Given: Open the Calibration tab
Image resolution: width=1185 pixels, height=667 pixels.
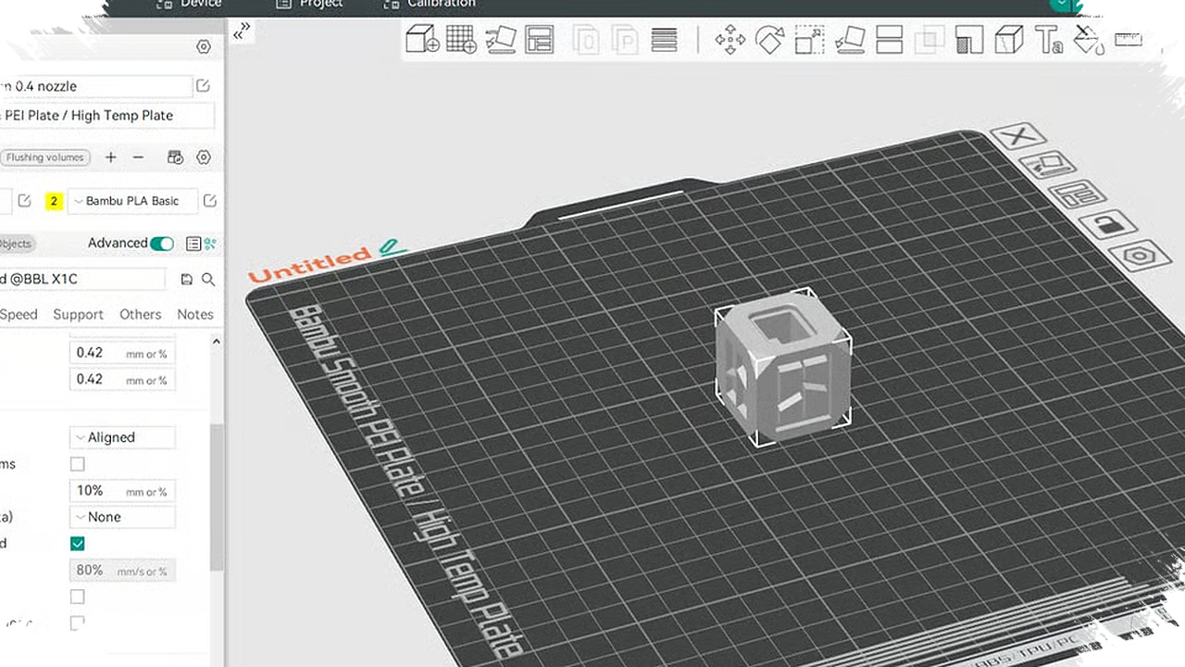Looking at the screenshot, I should click(441, 5).
